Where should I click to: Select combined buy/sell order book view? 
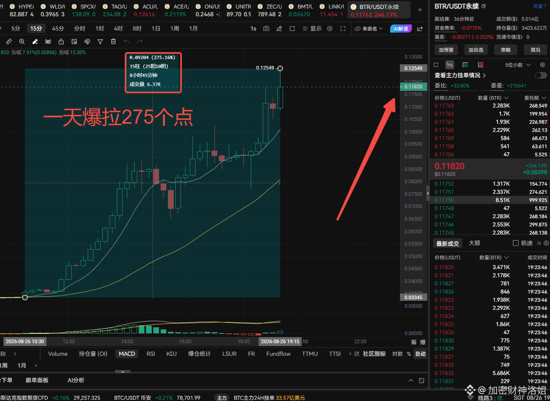pyautogui.click(x=449, y=65)
